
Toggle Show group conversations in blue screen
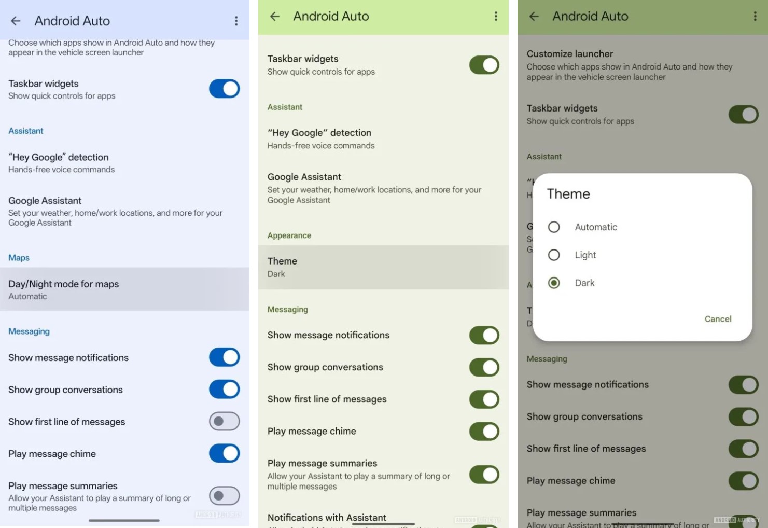(225, 390)
